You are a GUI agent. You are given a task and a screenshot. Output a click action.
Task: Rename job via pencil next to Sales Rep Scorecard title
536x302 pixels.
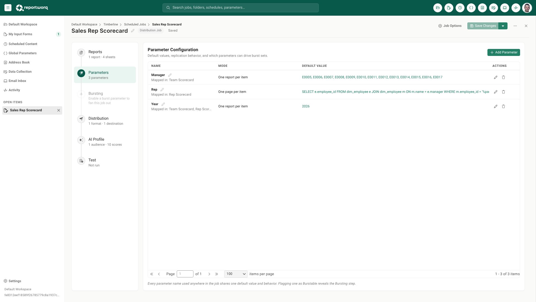coord(133,31)
